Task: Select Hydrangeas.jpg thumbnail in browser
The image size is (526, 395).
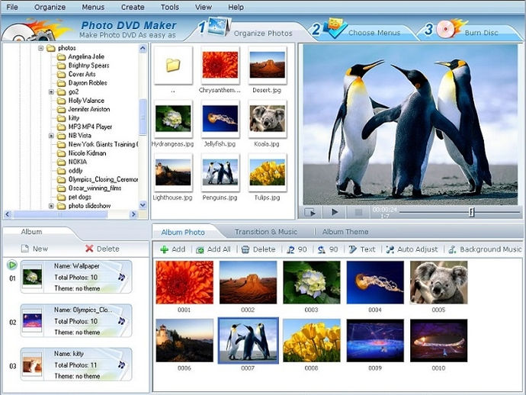Action: tap(173, 118)
